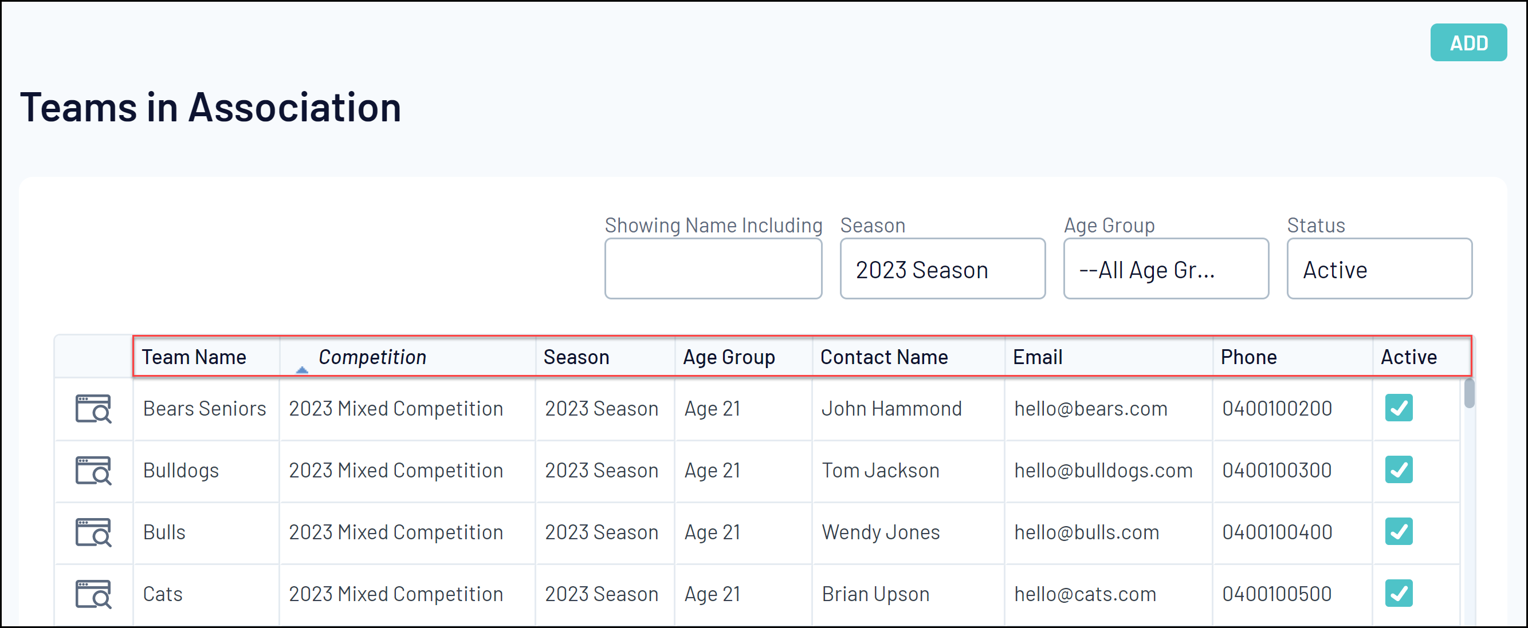Viewport: 1528px width, 628px height.
Task: Open the Bulldogs team view icon
Action: [93, 471]
